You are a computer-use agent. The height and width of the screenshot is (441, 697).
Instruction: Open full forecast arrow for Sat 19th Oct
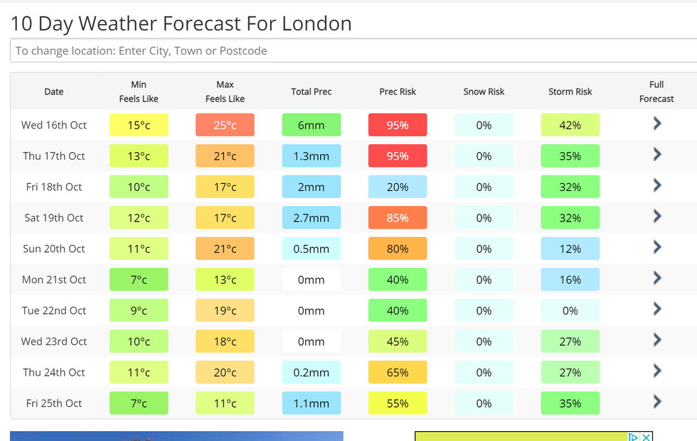[x=656, y=217]
